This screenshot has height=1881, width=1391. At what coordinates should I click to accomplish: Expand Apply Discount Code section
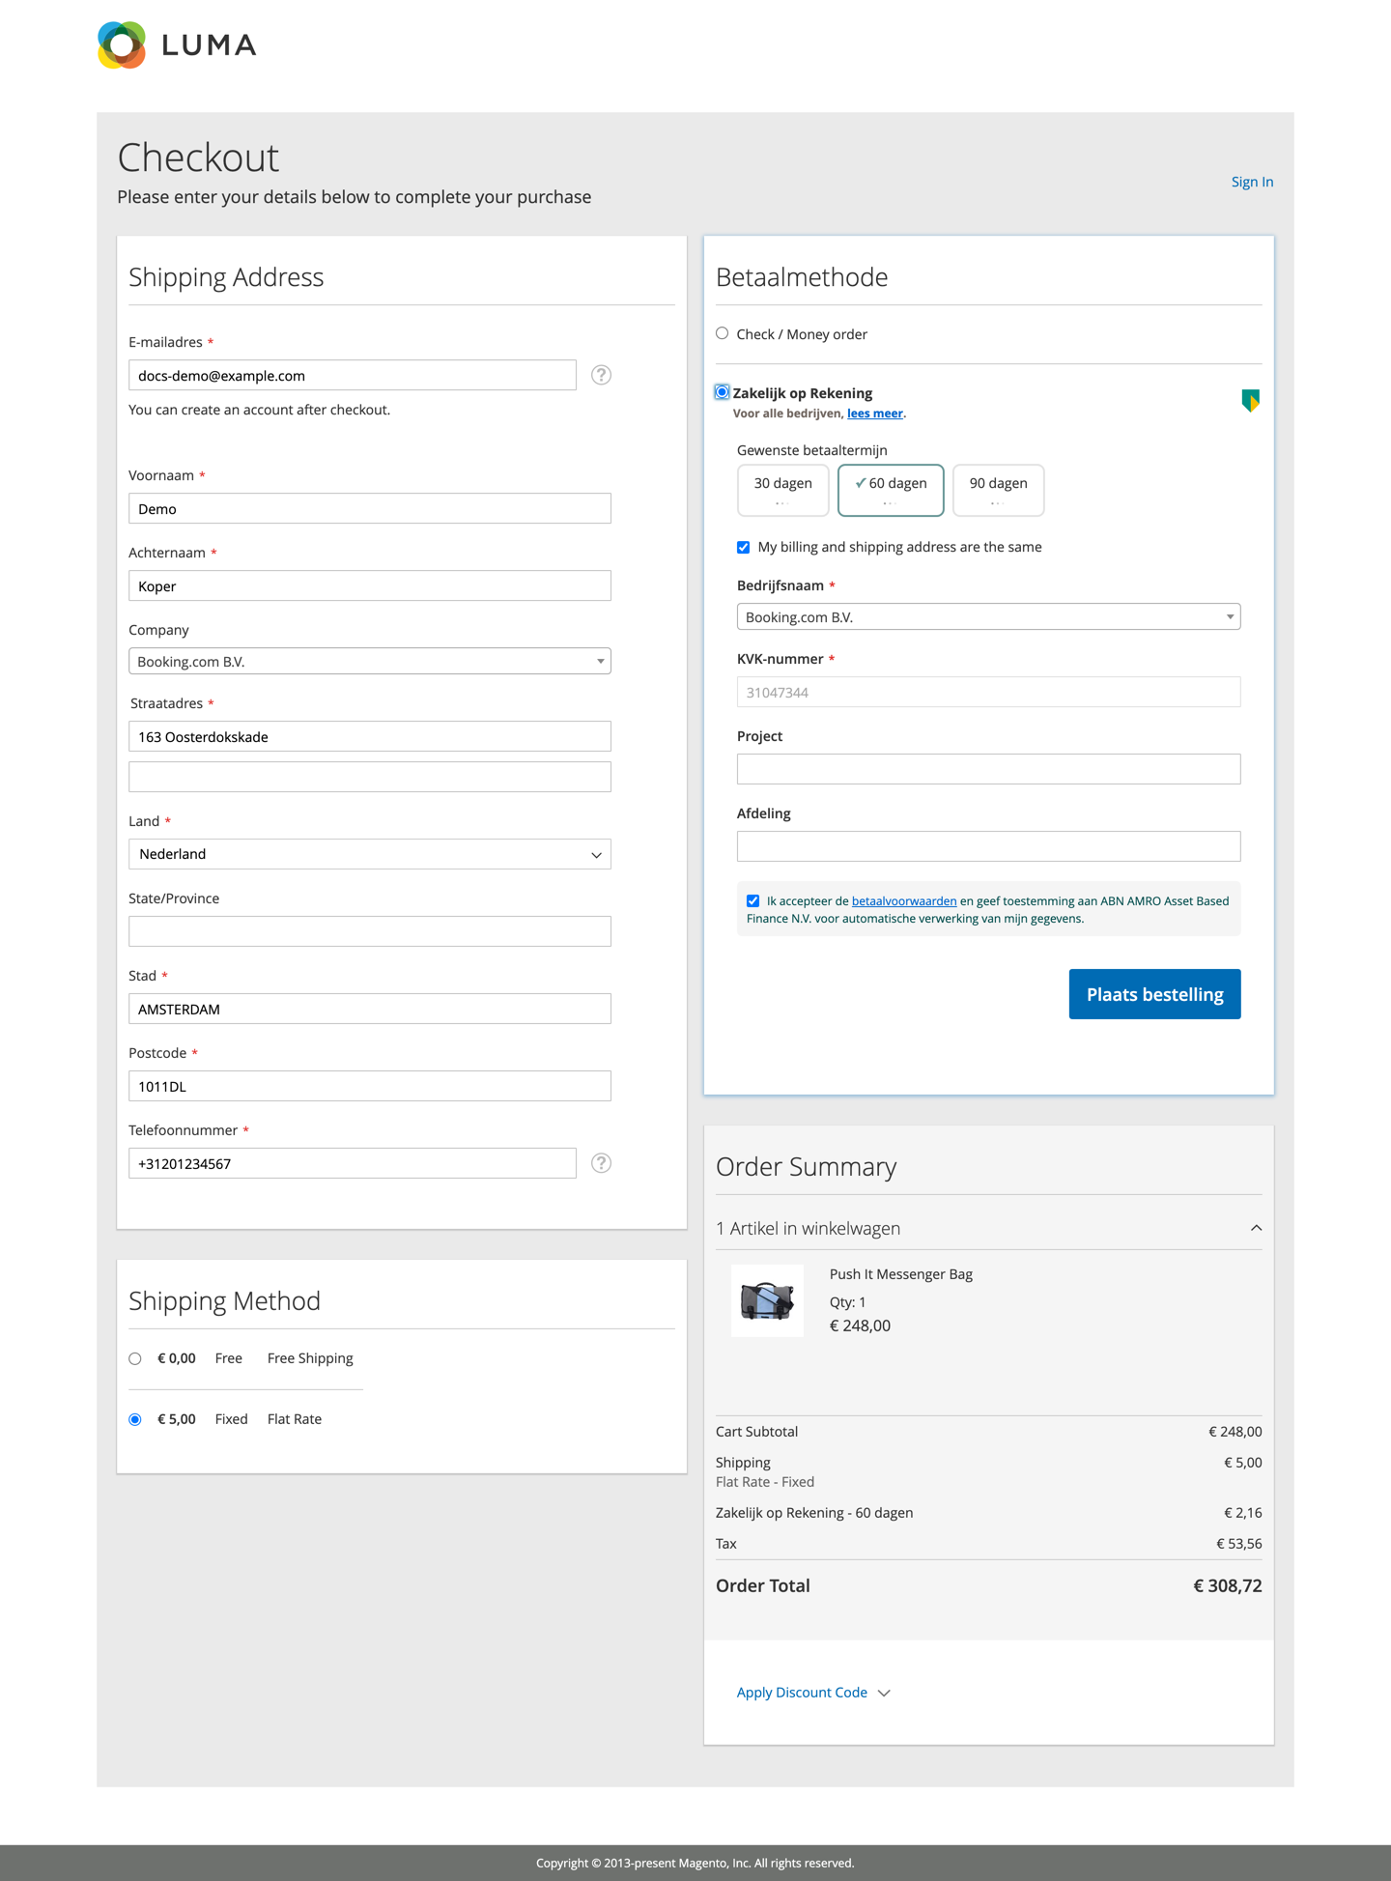[x=813, y=1693]
